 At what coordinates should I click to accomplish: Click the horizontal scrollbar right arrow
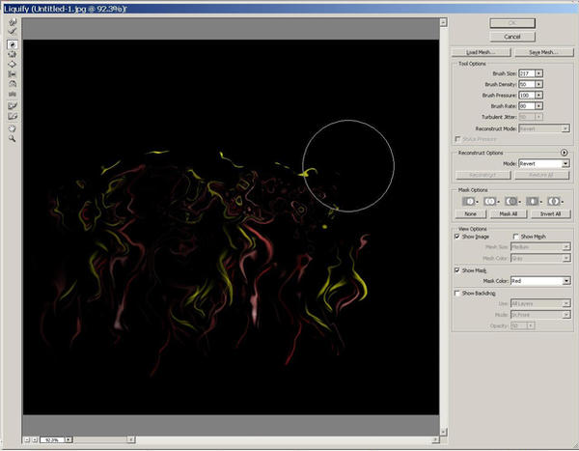click(436, 440)
